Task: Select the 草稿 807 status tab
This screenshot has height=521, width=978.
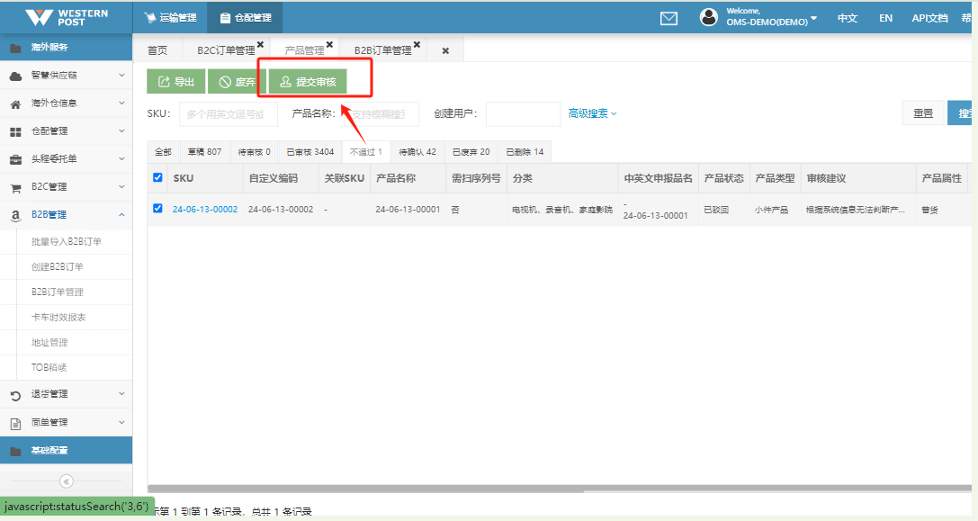Action: (204, 151)
